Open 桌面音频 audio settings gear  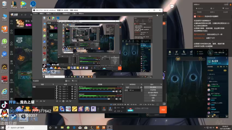(120, 99)
